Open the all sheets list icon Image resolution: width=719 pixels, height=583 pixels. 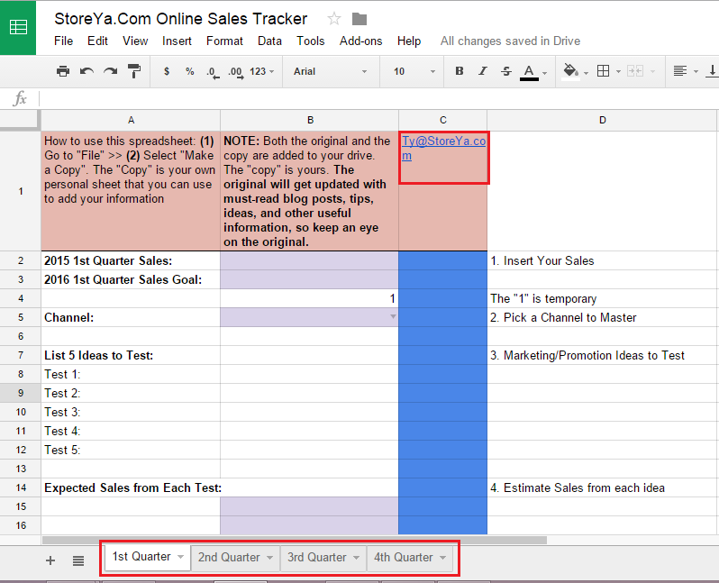pos(78,560)
